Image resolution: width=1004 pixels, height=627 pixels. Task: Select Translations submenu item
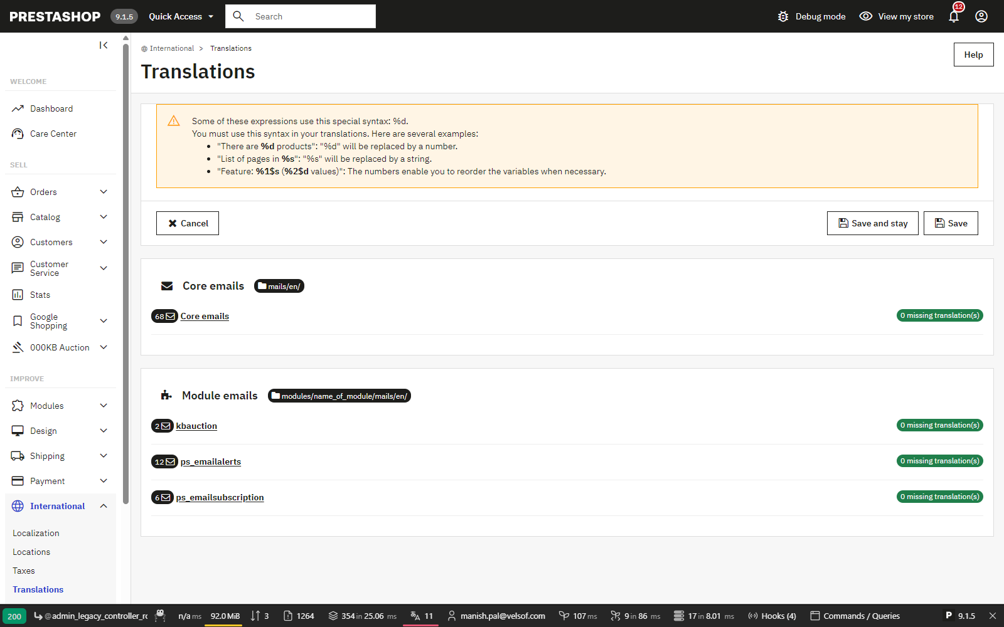click(38, 589)
